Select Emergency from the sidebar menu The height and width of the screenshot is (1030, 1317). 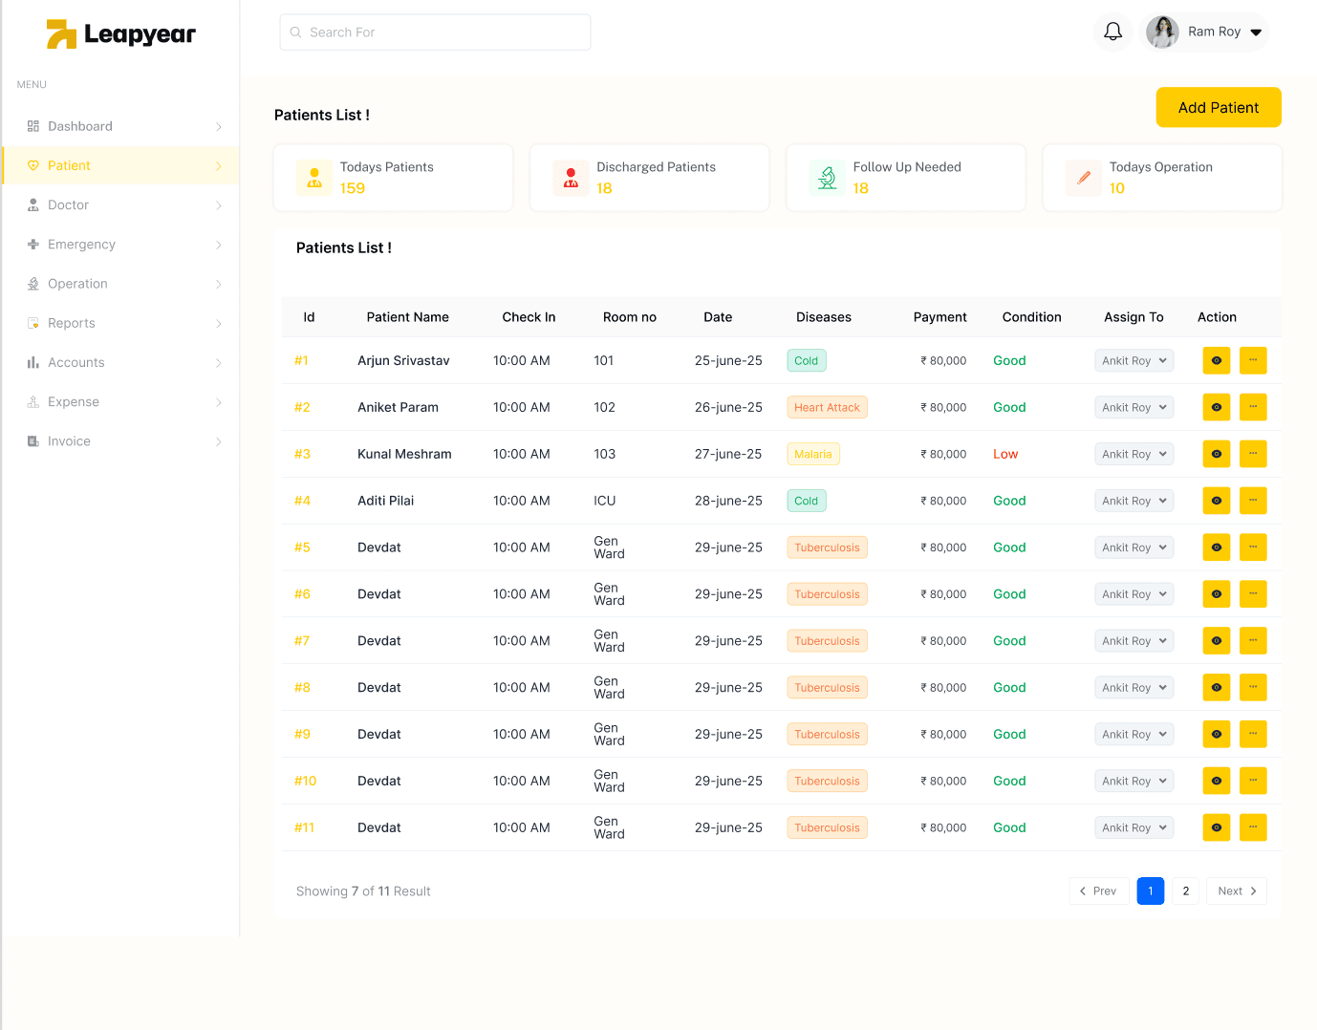[x=81, y=245]
